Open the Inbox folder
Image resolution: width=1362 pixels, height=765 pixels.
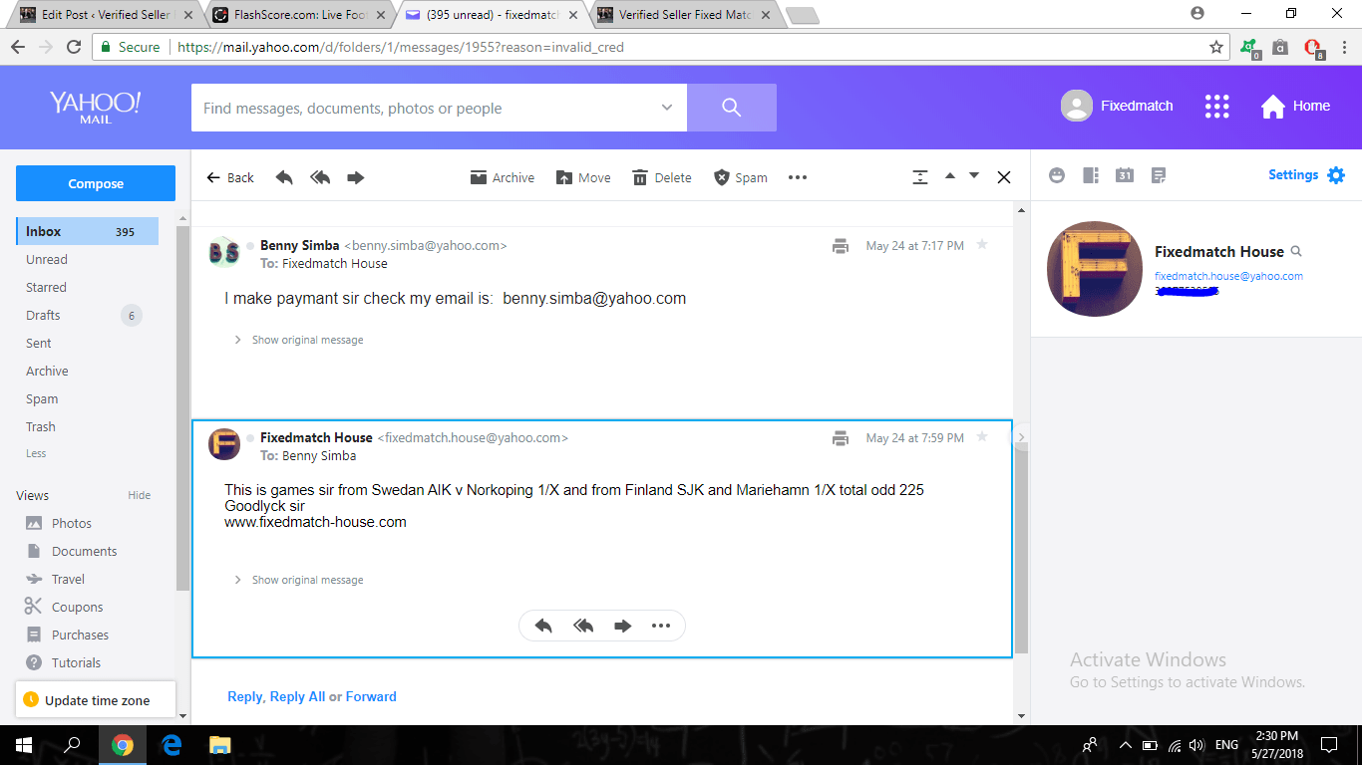point(87,231)
